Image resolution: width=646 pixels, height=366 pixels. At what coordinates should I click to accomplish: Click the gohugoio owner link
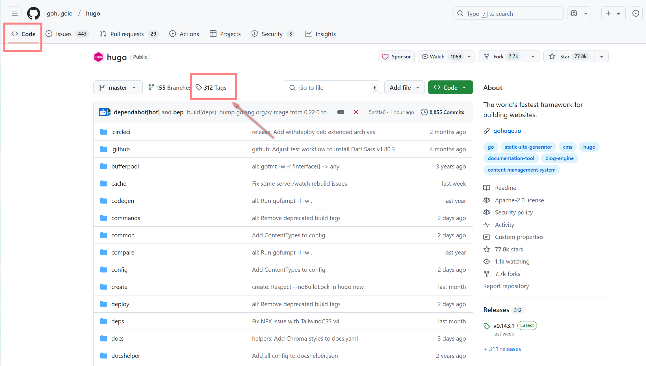click(x=60, y=13)
